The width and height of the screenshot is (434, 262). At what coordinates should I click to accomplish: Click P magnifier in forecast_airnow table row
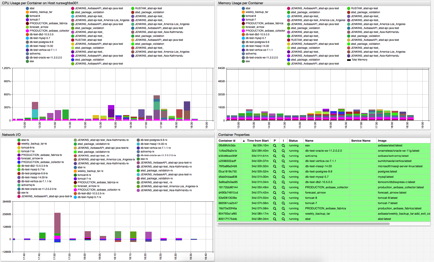(x=275, y=193)
